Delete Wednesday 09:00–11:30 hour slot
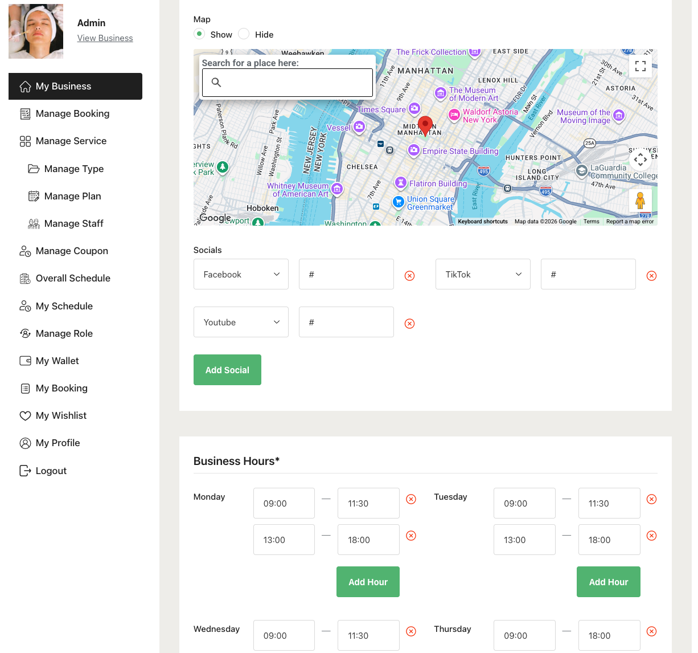Viewport: 698px width, 653px height. (x=411, y=631)
